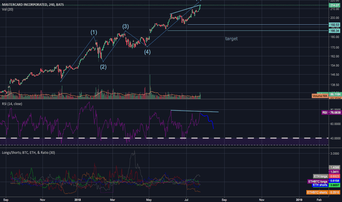Click the Volume MA label tag

(x=320, y=96)
